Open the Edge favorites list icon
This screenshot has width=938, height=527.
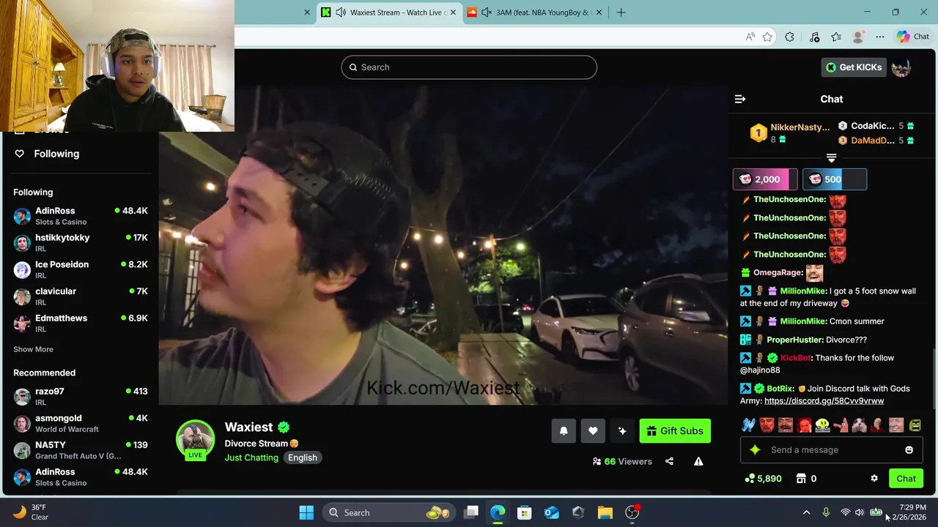click(x=836, y=37)
